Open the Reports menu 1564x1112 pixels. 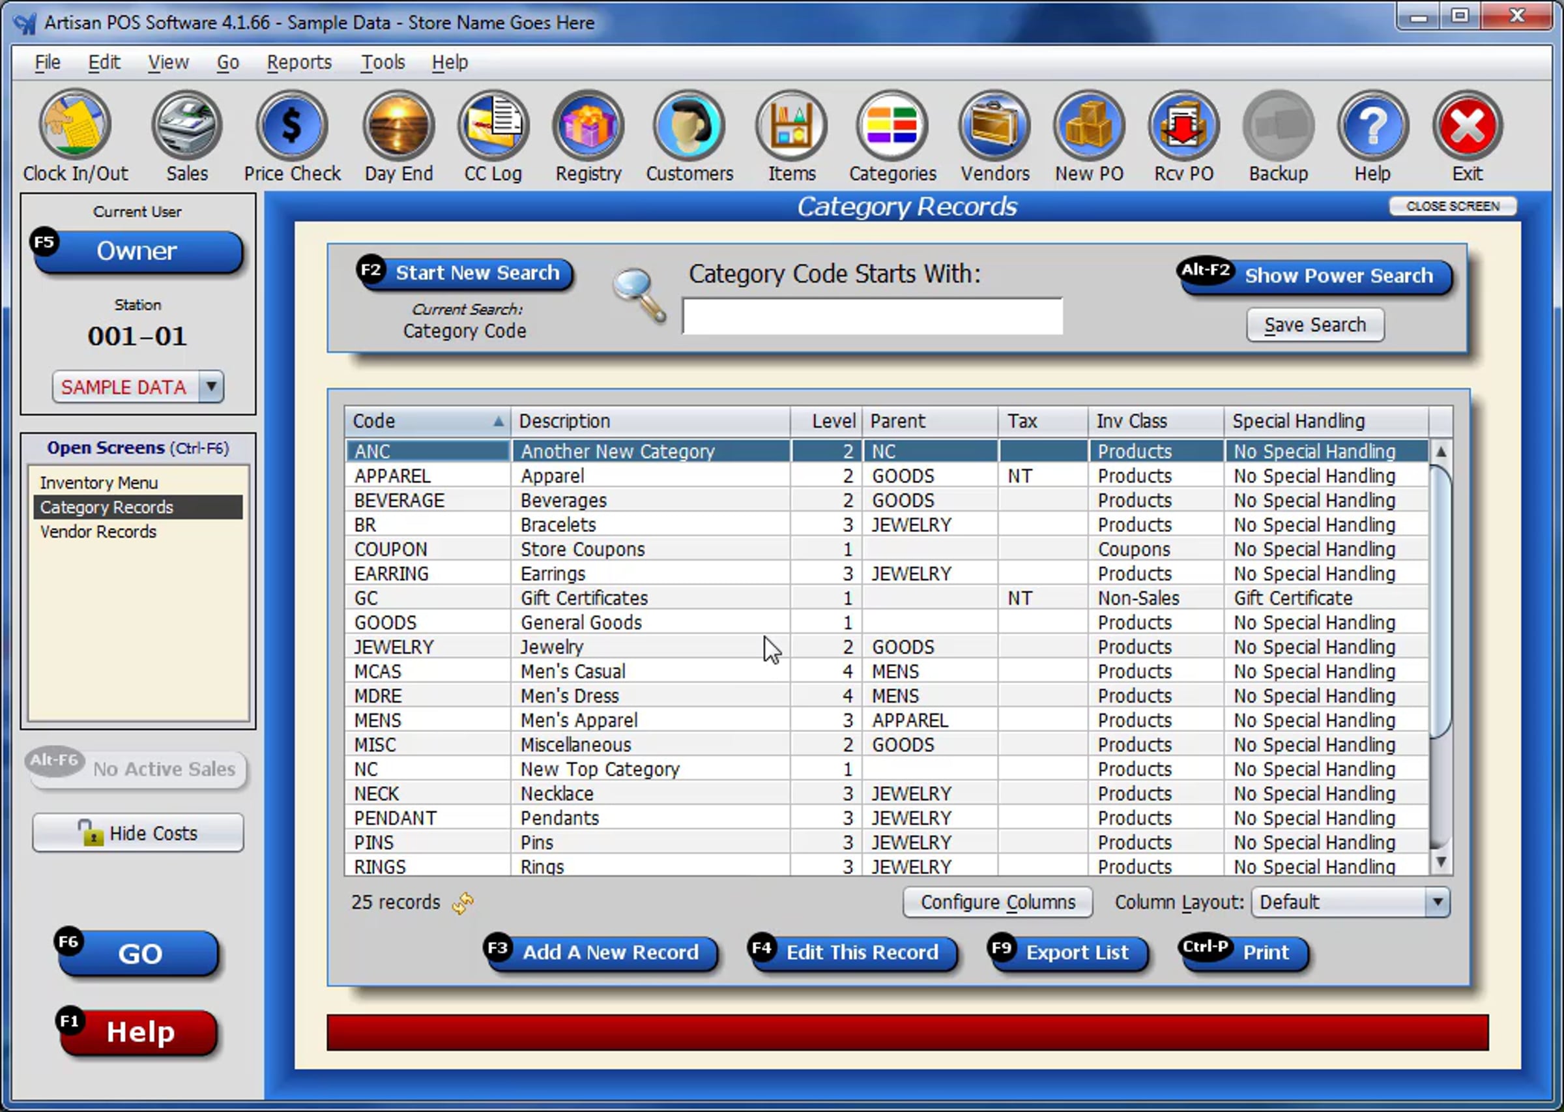click(x=299, y=63)
